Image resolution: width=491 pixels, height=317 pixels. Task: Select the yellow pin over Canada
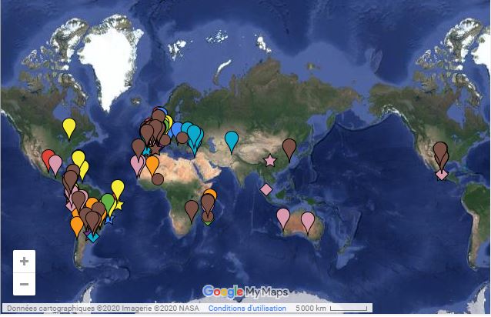point(69,128)
